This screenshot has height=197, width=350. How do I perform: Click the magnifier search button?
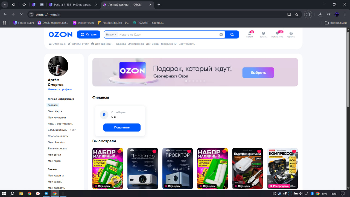(x=232, y=34)
